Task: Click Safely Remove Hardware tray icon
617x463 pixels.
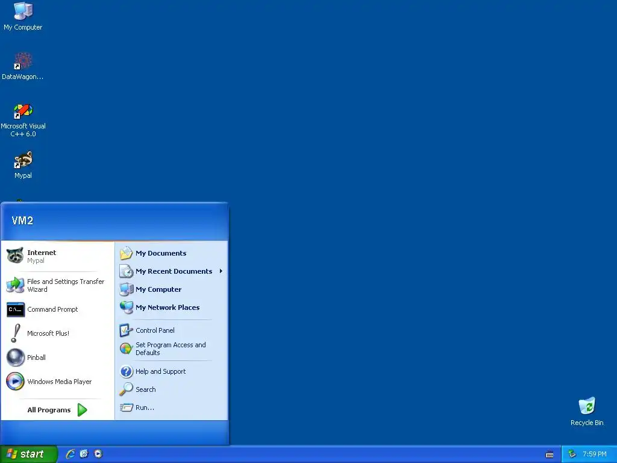Action: click(572, 454)
